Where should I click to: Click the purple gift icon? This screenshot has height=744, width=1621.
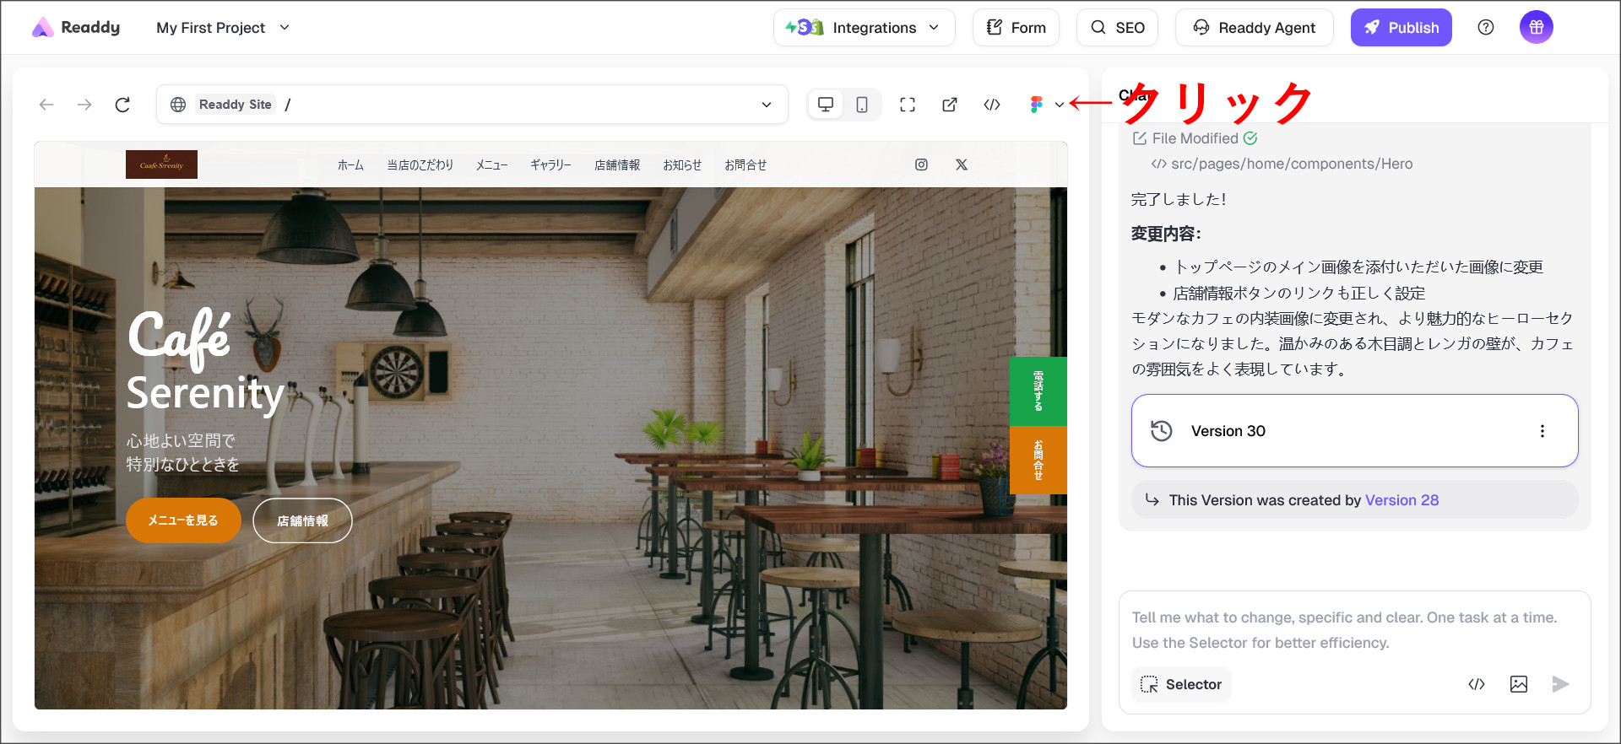[x=1536, y=28]
